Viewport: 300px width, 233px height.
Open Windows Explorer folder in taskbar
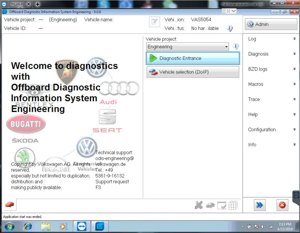pos(46,227)
